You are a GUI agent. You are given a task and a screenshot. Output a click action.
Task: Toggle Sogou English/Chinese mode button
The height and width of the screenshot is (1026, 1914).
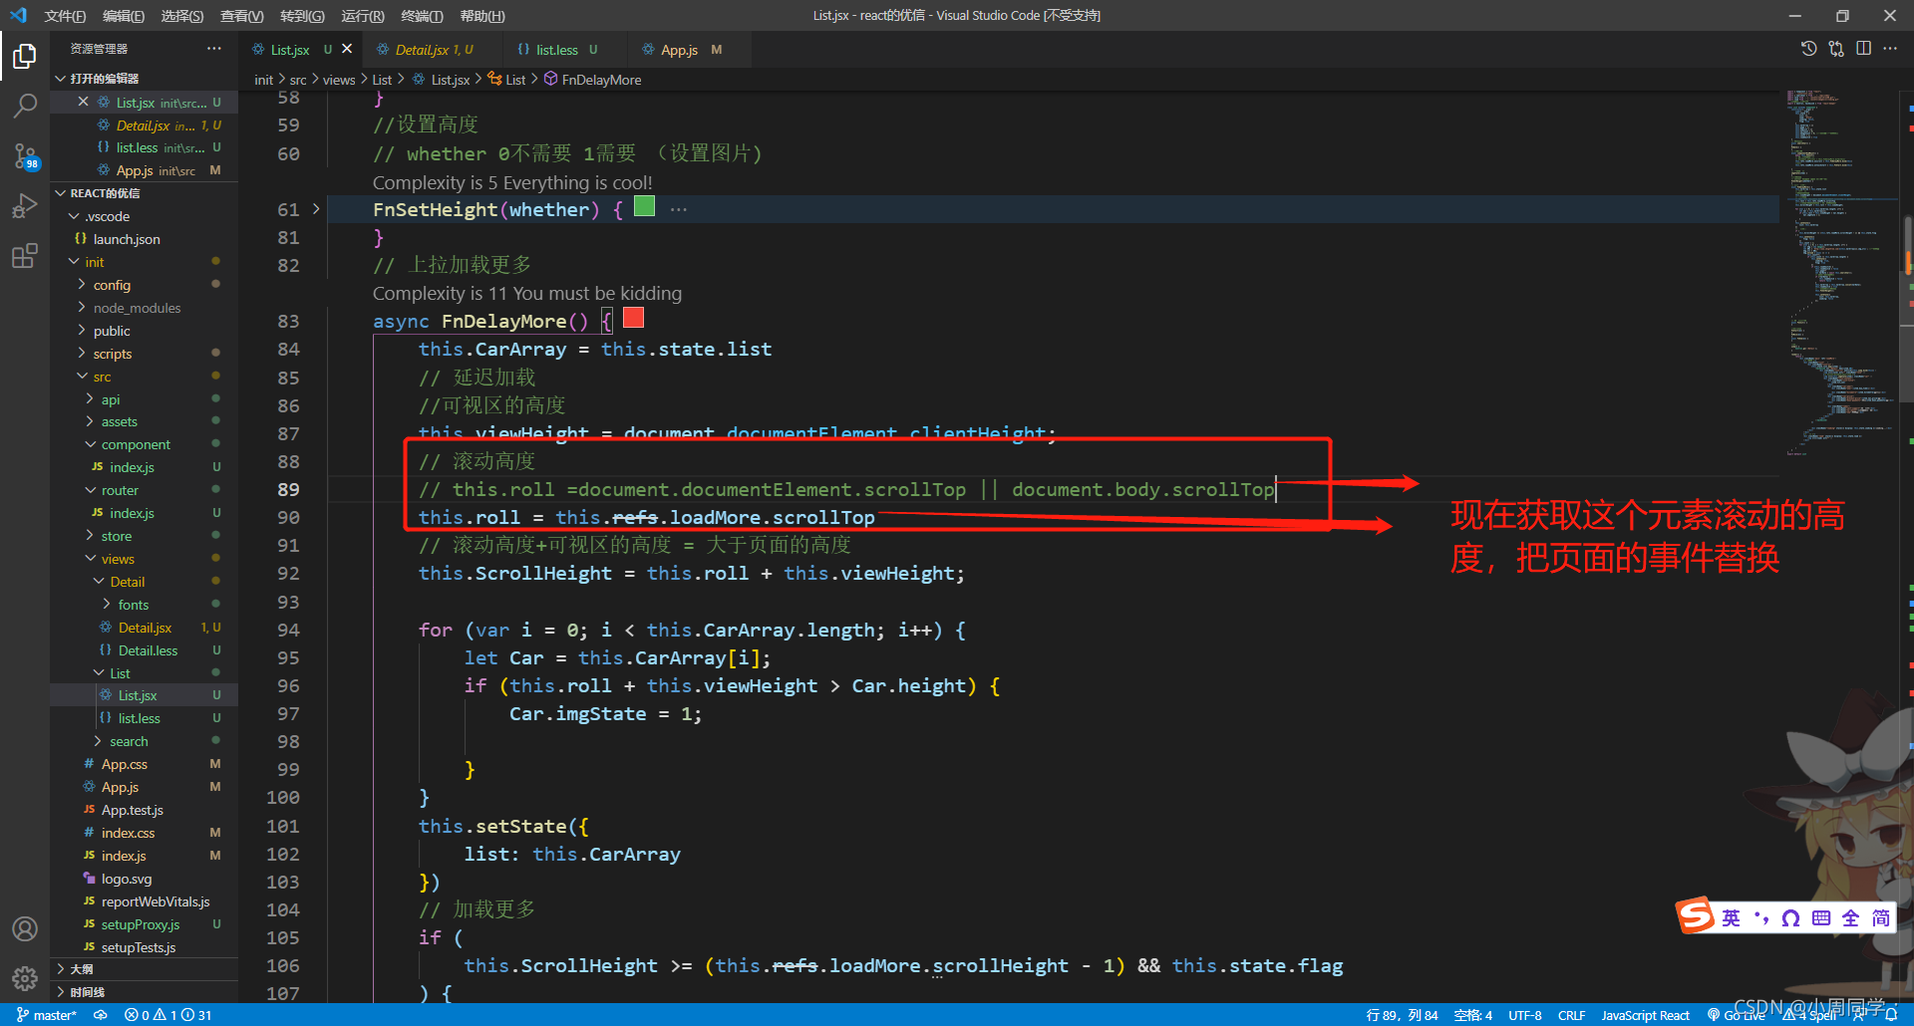coord(1731,917)
